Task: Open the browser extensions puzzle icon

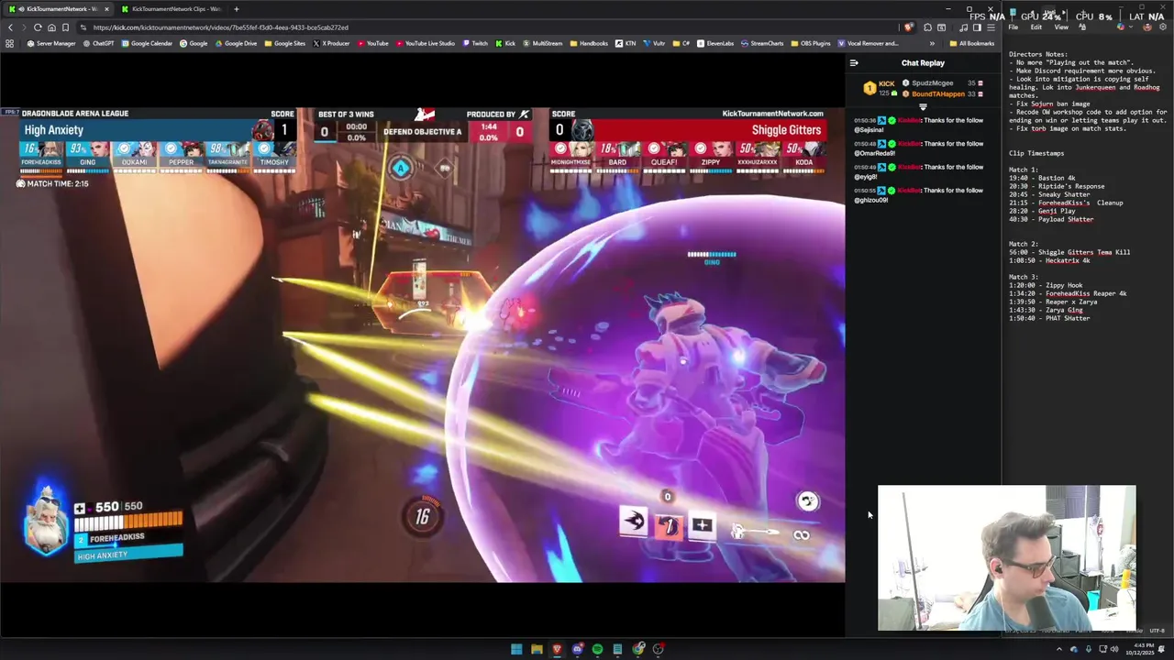Action: point(927,27)
